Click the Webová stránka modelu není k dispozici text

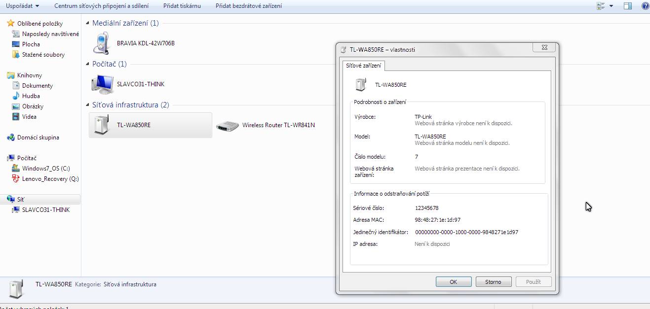(462, 143)
